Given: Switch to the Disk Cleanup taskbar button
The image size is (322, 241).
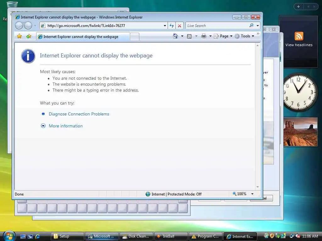Looking at the screenshot, I should [x=136, y=236].
